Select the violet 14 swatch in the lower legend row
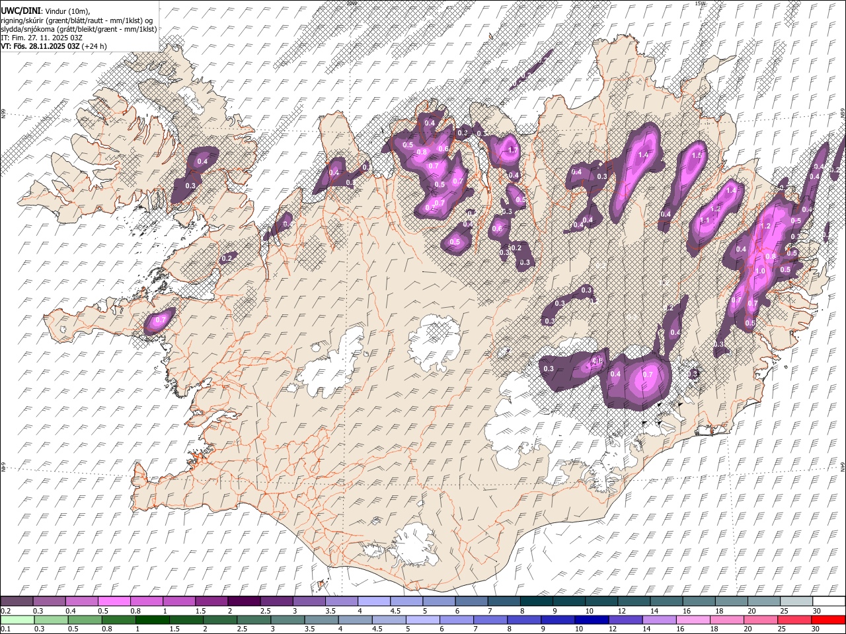 click(x=660, y=619)
